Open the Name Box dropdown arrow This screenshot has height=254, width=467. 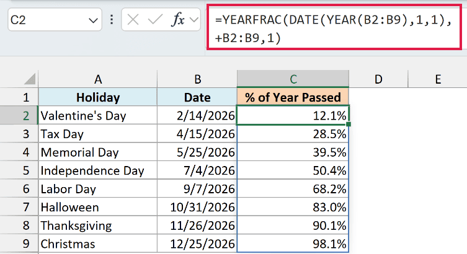[x=93, y=20]
